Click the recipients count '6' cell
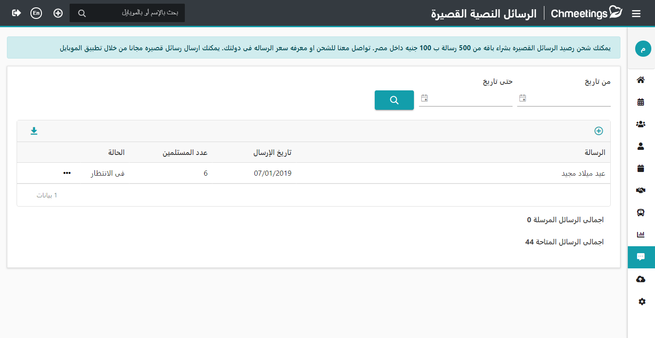Viewport: 655px width, 338px height. [x=206, y=173]
